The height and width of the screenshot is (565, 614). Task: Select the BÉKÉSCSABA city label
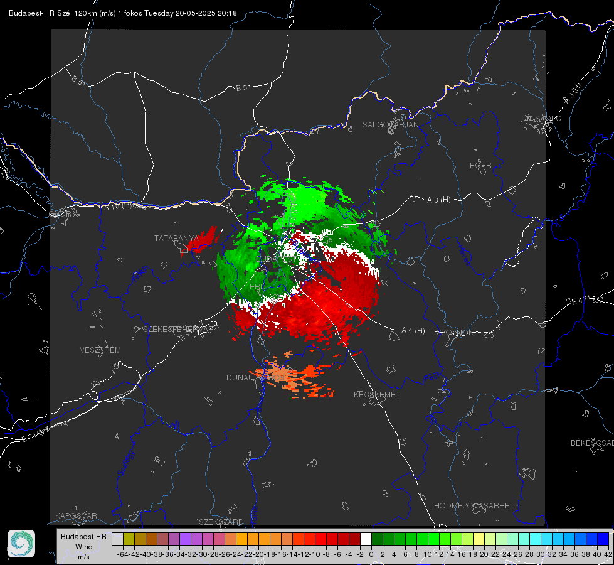592,443
